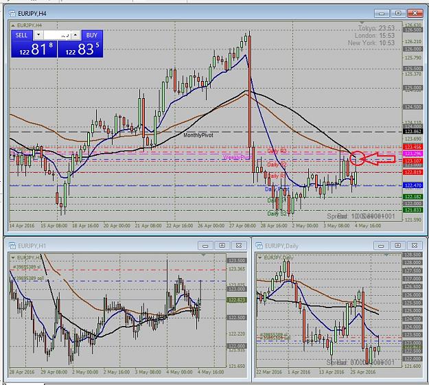Image resolution: width=429 pixels, height=385 pixels.
Task: Click the chart shift marker on H1 chart
Action: click(203, 255)
